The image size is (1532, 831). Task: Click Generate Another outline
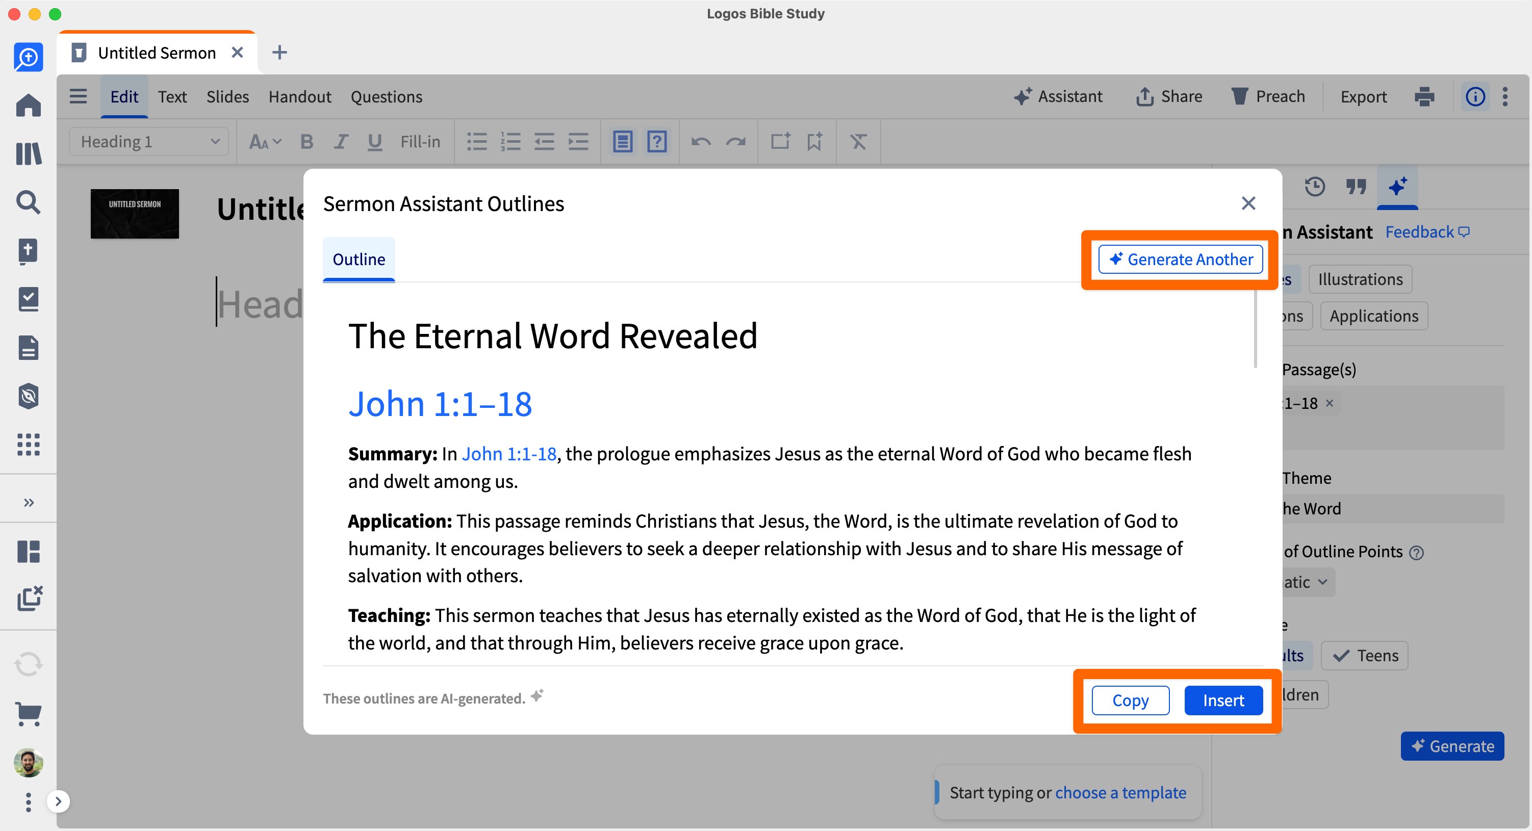point(1181,259)
